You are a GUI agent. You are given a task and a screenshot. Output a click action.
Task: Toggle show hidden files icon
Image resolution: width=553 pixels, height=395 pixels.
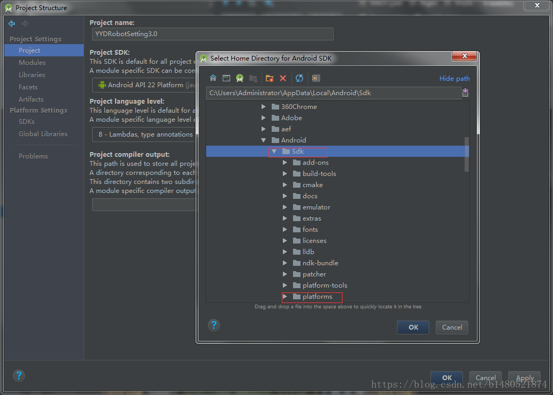(x=316, y=78)
